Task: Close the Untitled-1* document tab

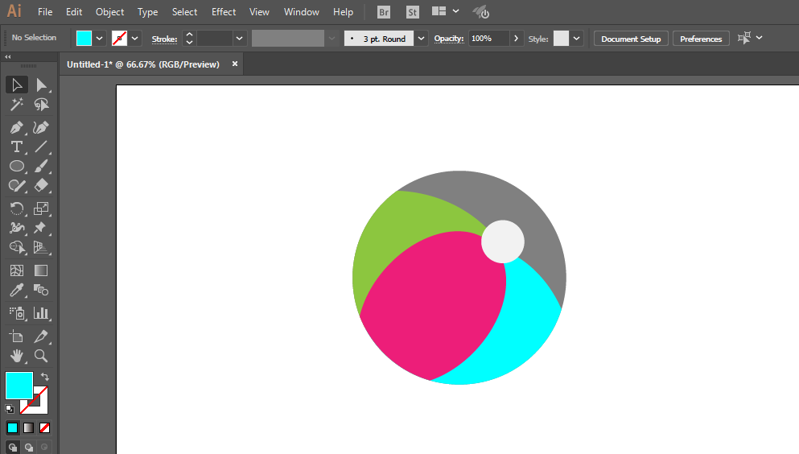Action: tap(235, 64)
